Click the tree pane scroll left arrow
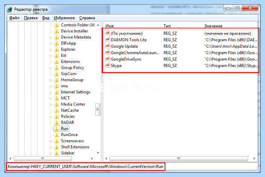This screenshot has height=177, width=265. [x=11, y=159]
